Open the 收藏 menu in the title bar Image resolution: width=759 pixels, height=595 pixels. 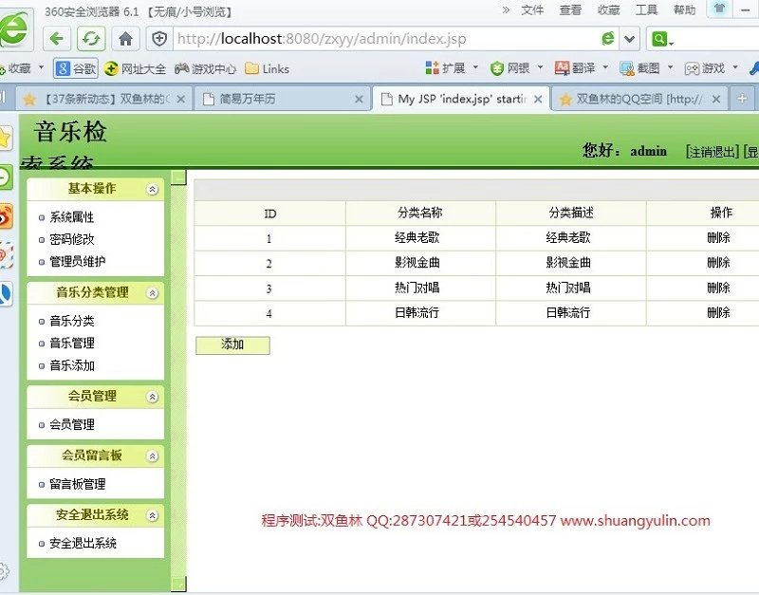click(608, 10)
